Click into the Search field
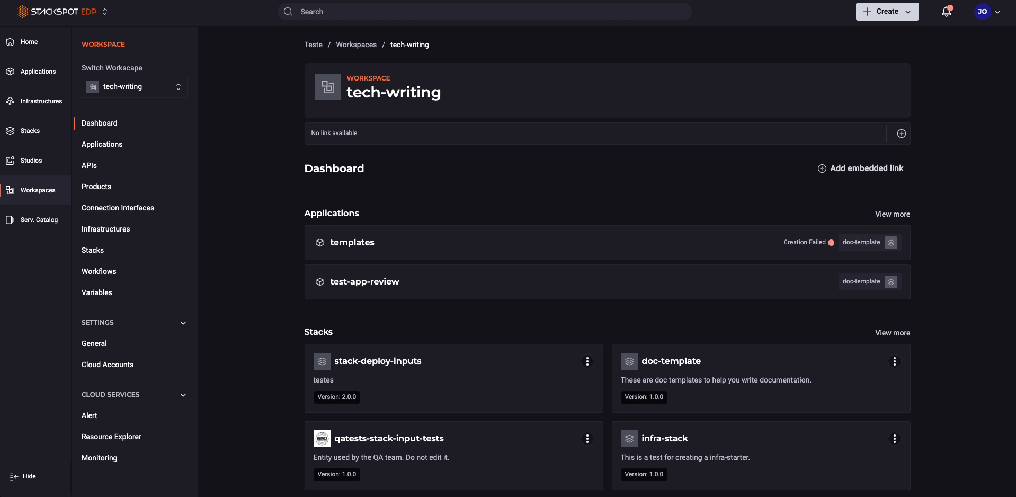Screen dimensions: 1016x497 (x=484, y=12)
